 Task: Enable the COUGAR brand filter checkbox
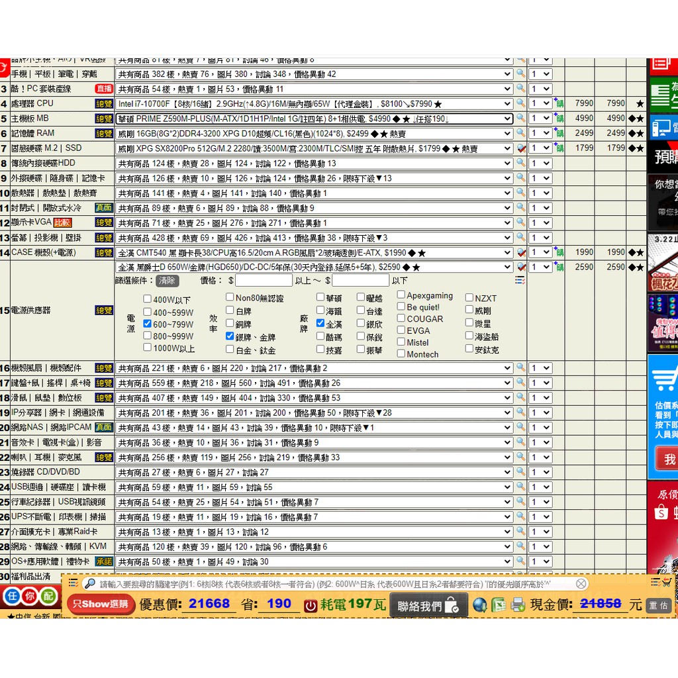coord(401,318)
